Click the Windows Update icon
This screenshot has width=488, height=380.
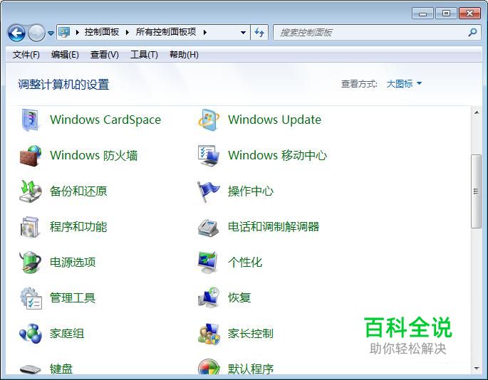209,120
